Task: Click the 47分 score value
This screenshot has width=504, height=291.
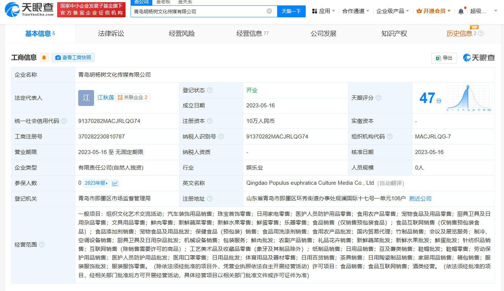Action: click(x=431, y=98)
